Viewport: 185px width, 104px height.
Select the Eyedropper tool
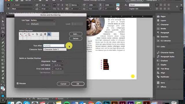[3, 75]
